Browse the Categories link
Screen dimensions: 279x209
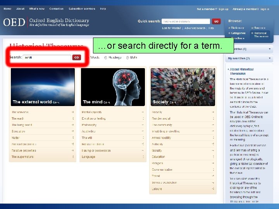point(238,33)
